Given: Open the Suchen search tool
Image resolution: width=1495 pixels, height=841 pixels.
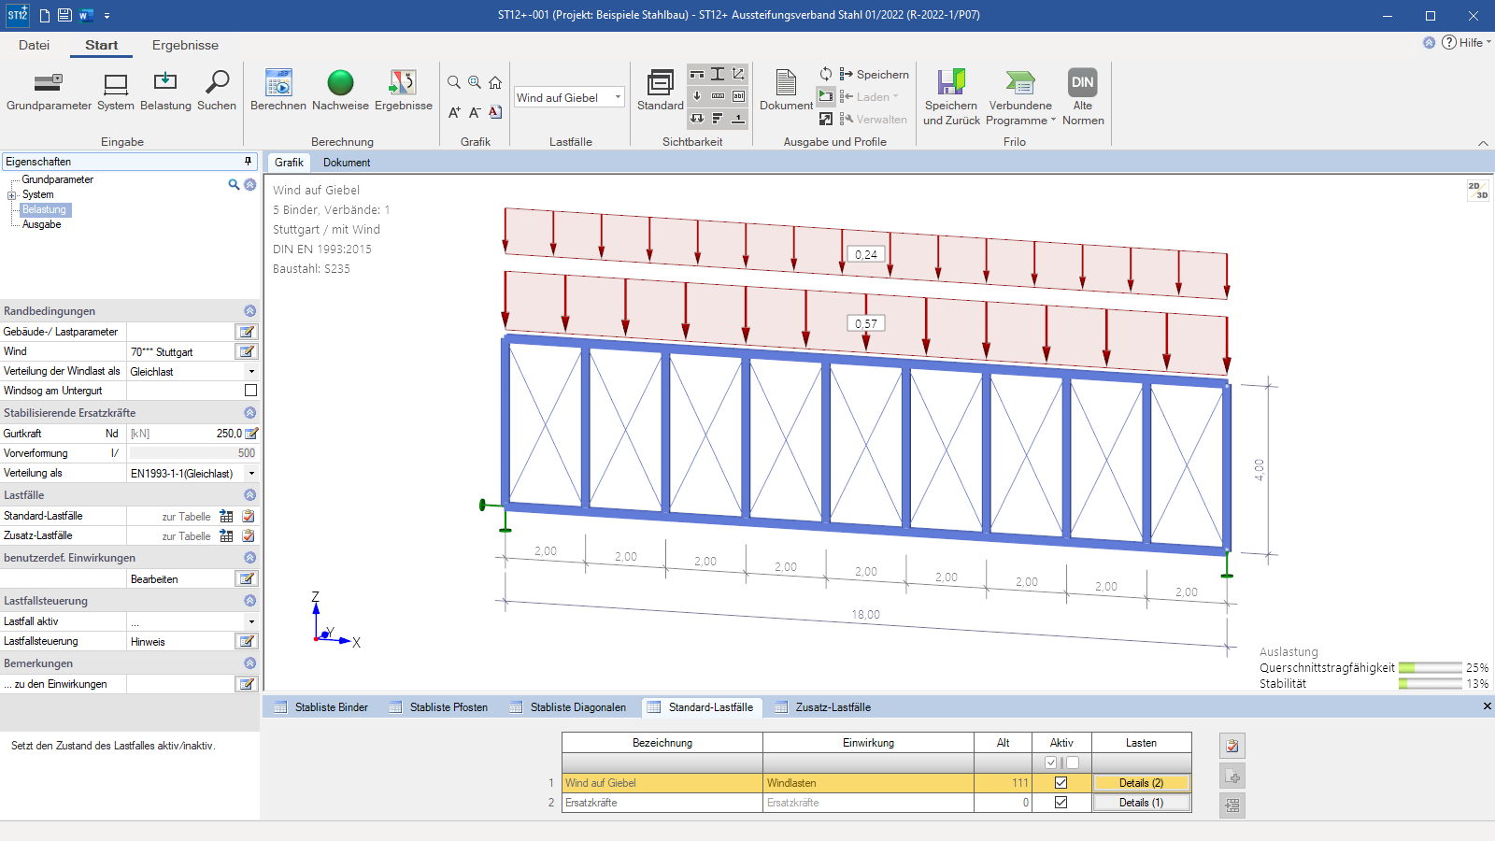Looking at the screenshot, I should click(x=217, y=91).
